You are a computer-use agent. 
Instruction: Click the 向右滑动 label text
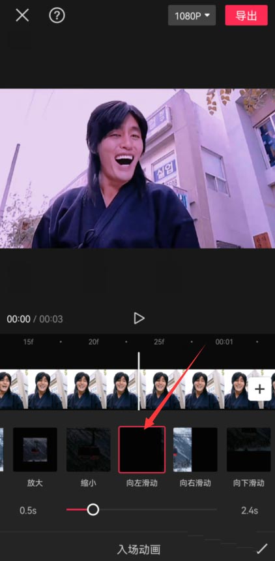point(195,483)
